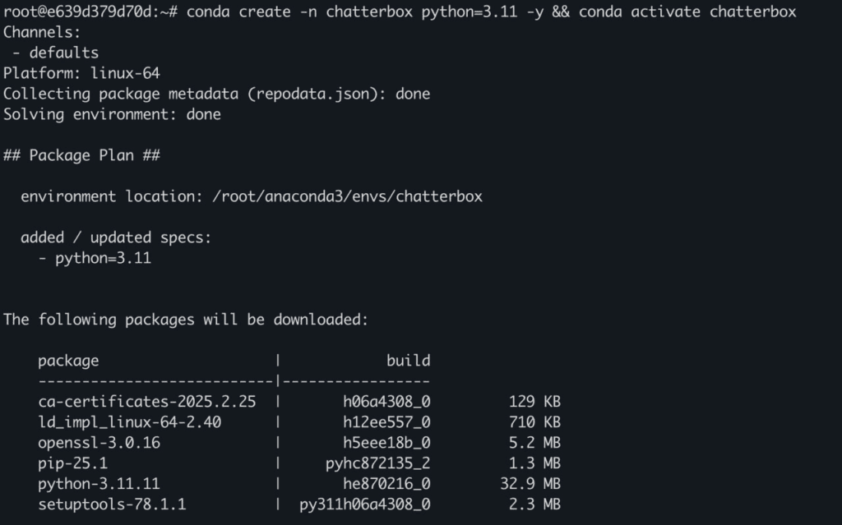Click the root@e639d379d70d shell prompt
The width and height of the screenshot is (842, 525).
90,12
